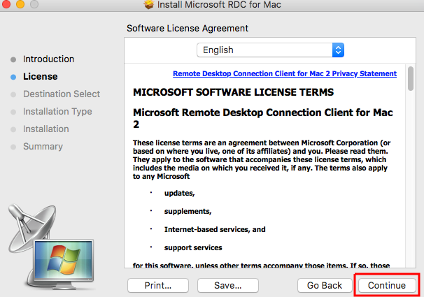This screenshot has height=297, width=424.
Task: Select the Summary step in sidebar
Action: coord(43,146)
